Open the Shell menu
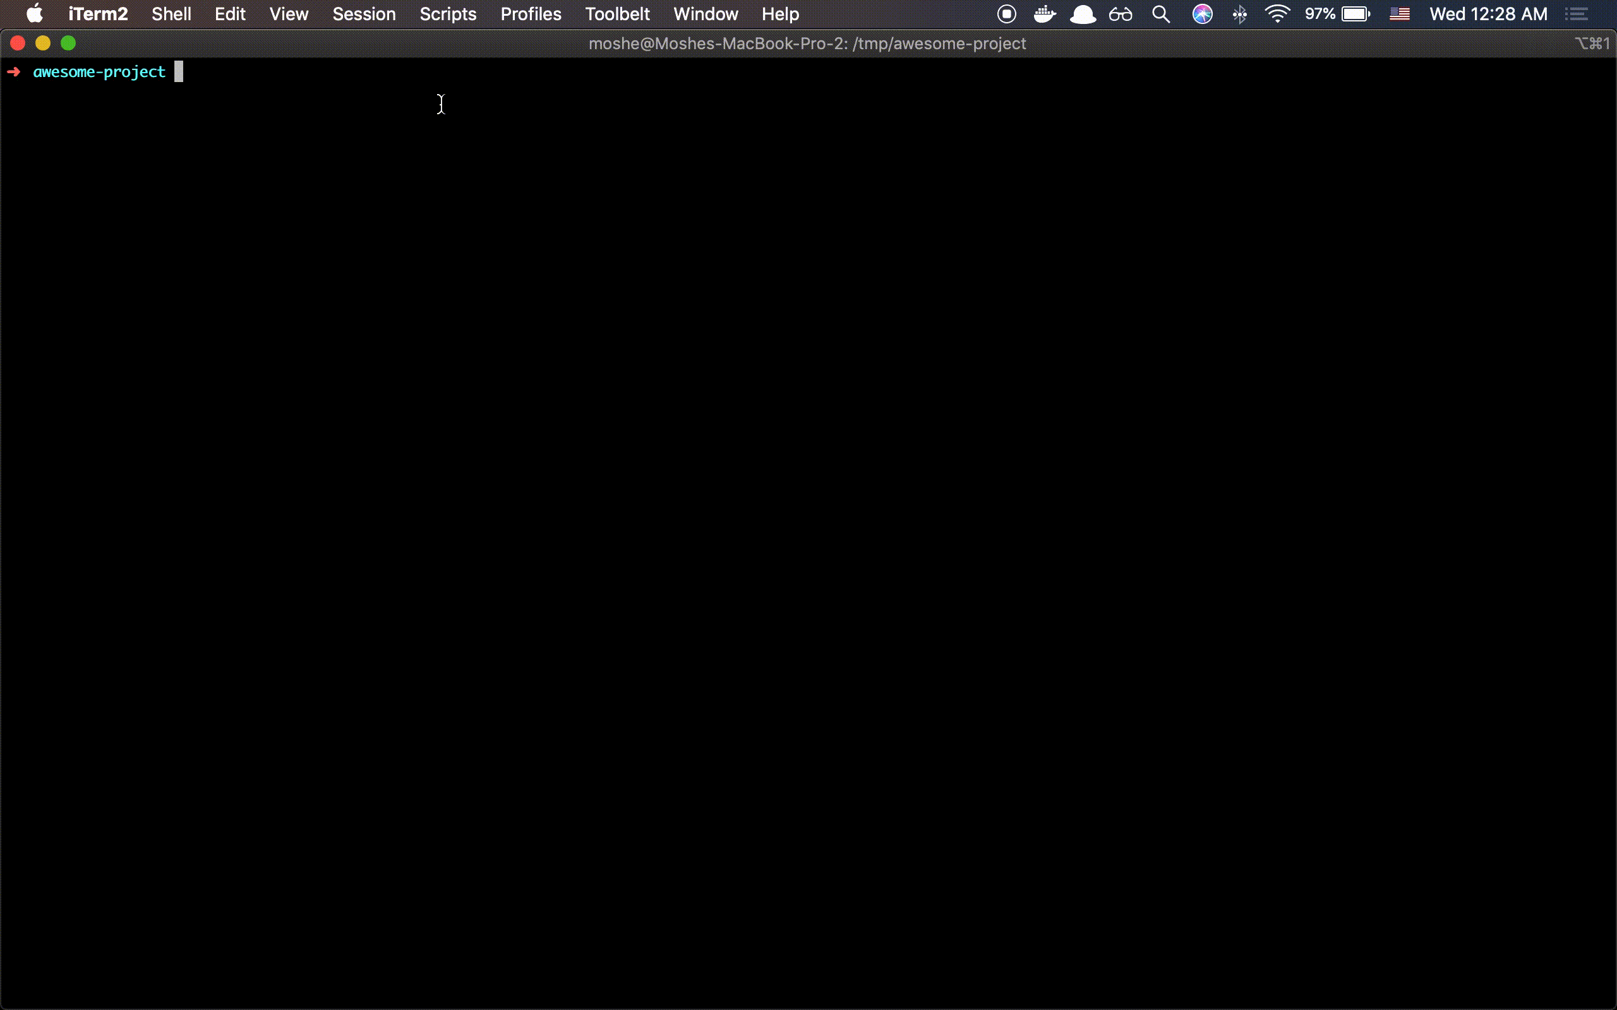The width and height of the screenshot is (1617, 1010). click(171, 14)
